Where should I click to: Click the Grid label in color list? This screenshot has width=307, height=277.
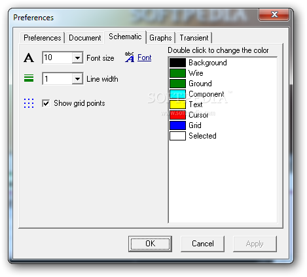[195, 125]
